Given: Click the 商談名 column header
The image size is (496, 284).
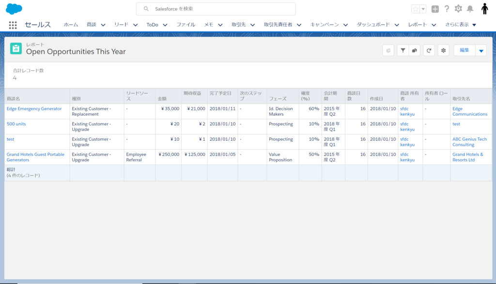Looking at the screenshot, I should (37, 96).
